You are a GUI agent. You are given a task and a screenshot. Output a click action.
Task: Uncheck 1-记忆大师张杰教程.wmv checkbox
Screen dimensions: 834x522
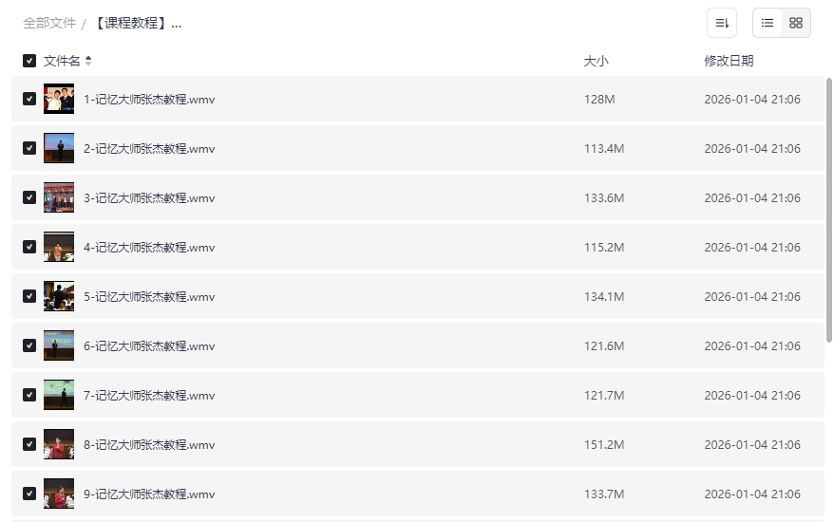coord(29,99)
